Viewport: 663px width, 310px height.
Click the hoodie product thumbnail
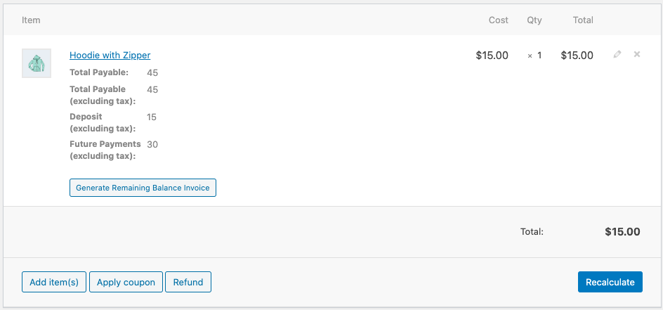point(37,64)
